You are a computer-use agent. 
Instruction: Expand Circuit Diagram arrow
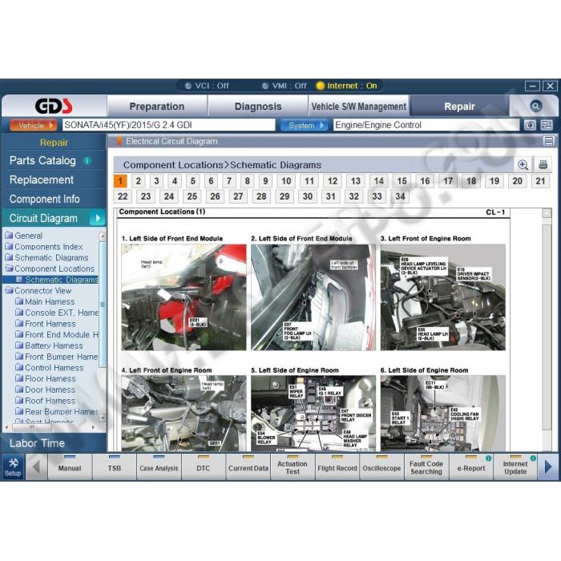(x=98, y=218)
